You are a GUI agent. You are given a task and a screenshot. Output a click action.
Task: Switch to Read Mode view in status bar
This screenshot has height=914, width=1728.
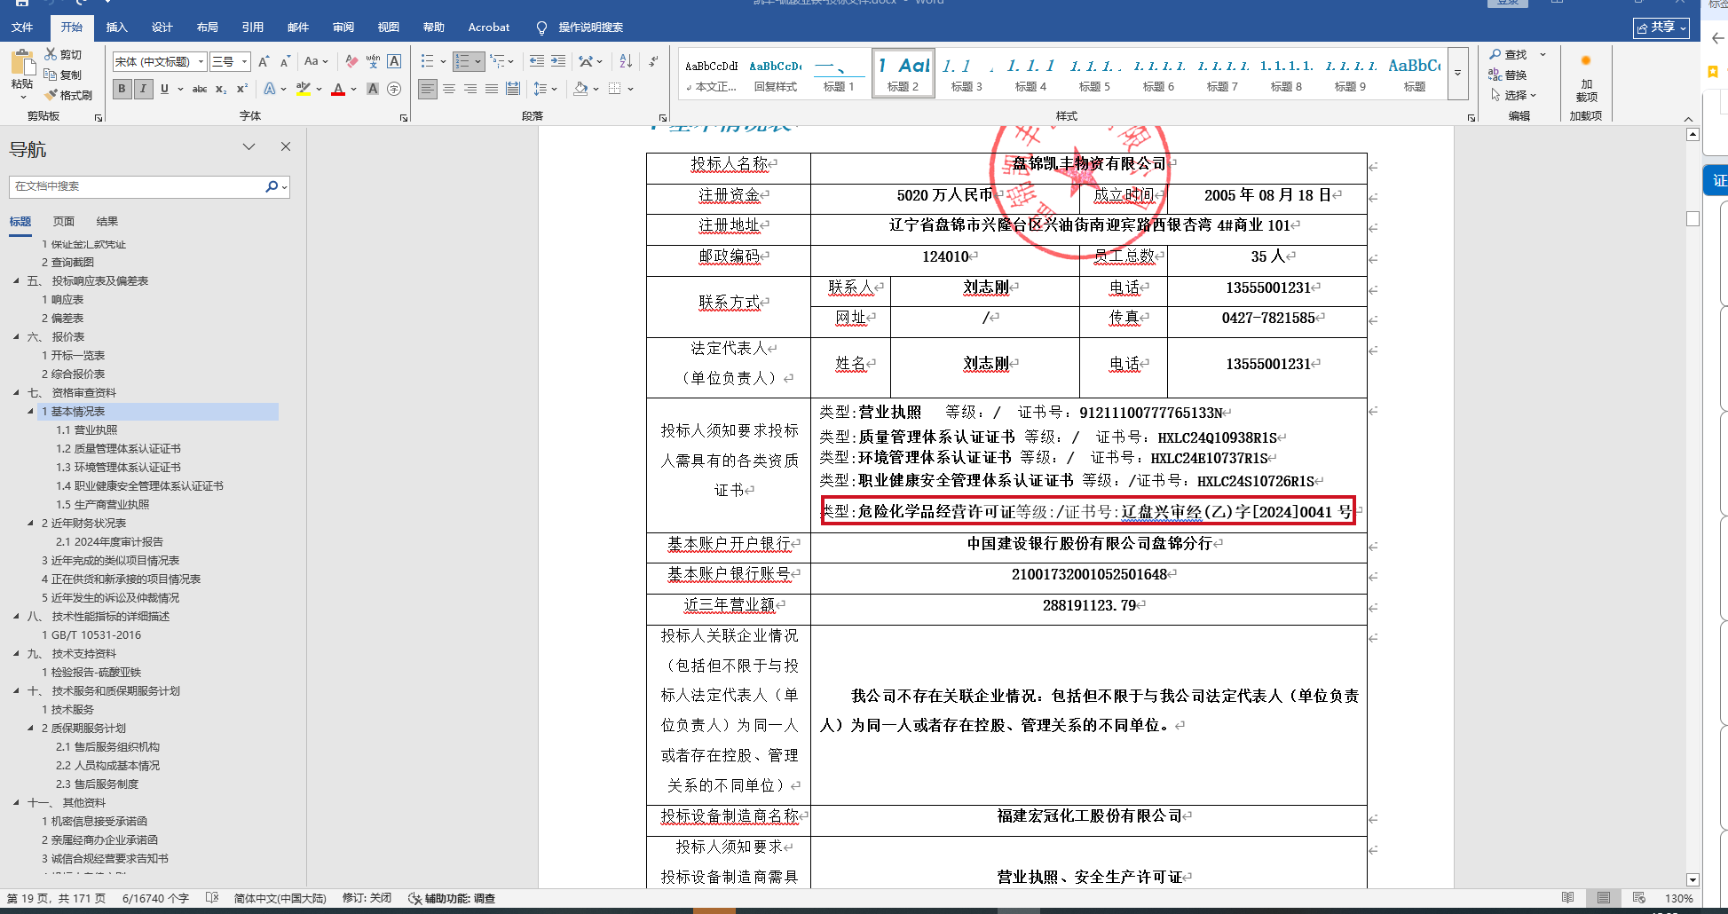pos(1568,898)
